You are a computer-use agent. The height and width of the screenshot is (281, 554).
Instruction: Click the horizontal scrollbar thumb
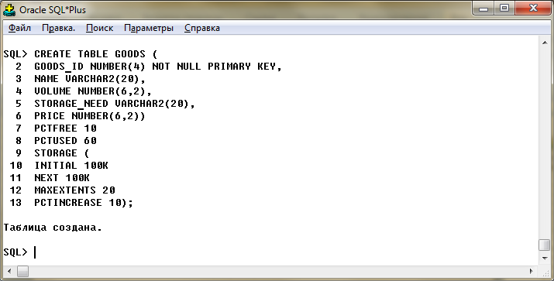(22, 271)
